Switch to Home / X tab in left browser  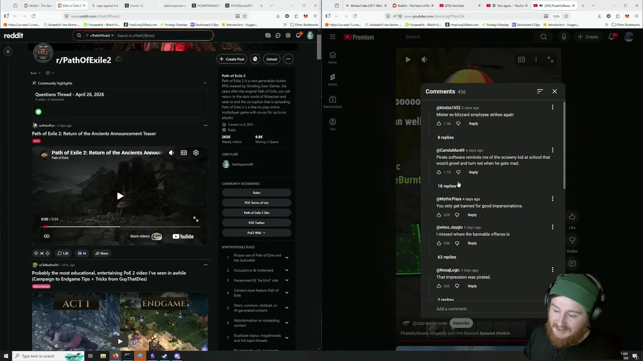[x=136, y=6]
